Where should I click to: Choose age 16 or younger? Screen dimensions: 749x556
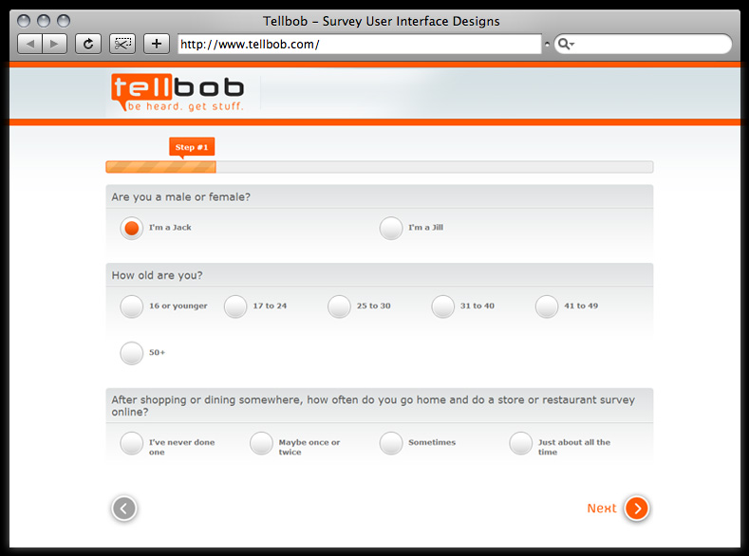click(x=131, y=306)
